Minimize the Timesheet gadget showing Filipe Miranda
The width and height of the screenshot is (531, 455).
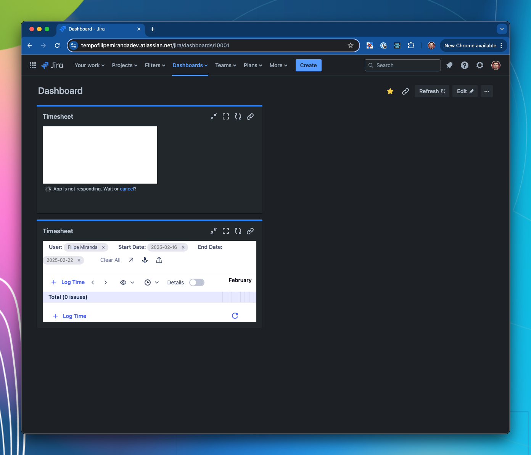tap(214, 231)
